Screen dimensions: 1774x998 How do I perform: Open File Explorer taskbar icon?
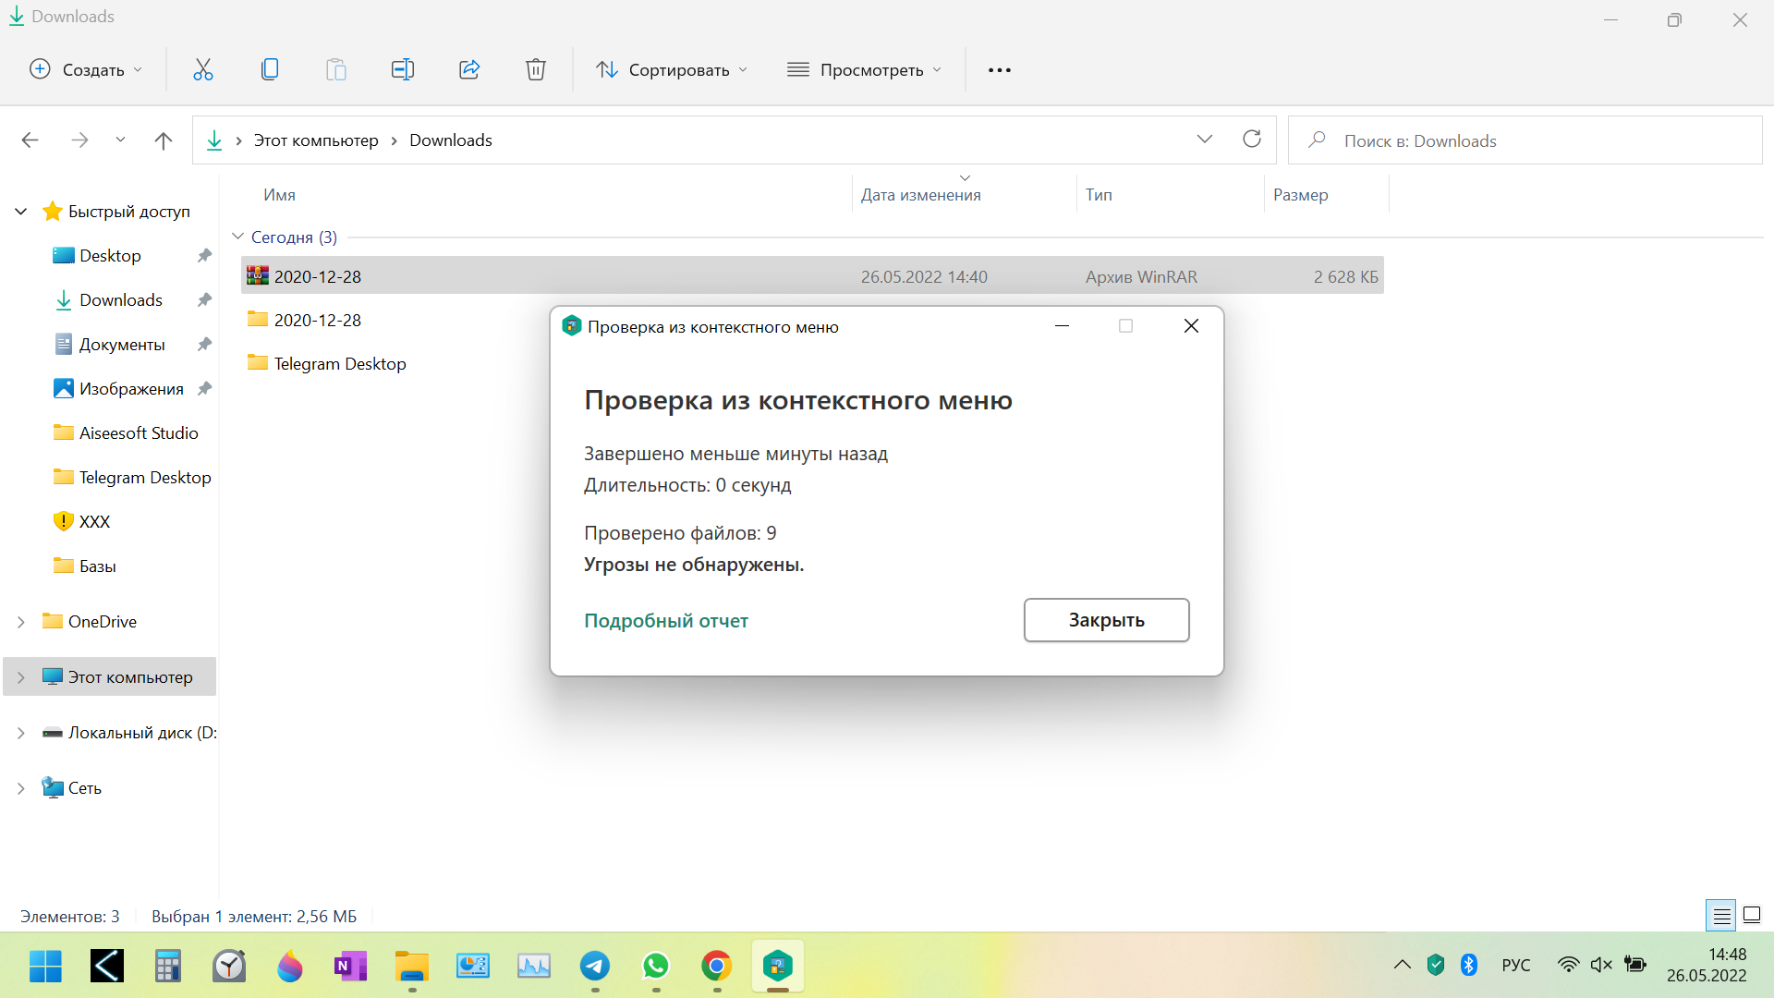[412, 967]
